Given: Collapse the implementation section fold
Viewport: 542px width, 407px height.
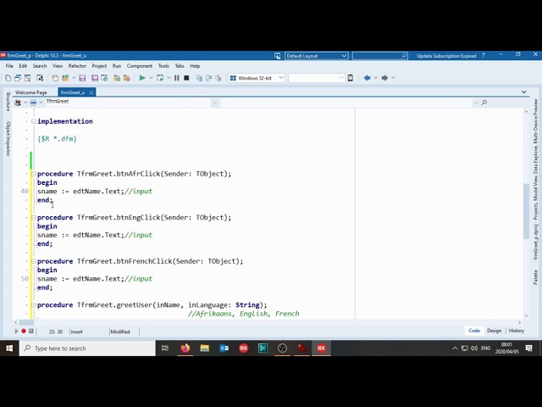Looking at the screenshot, I should click(x=34, y=121).
